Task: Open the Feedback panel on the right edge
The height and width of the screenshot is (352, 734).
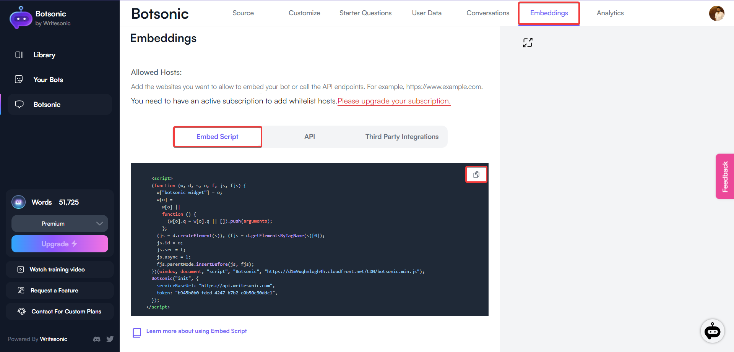Action: (x=725, y=176)
